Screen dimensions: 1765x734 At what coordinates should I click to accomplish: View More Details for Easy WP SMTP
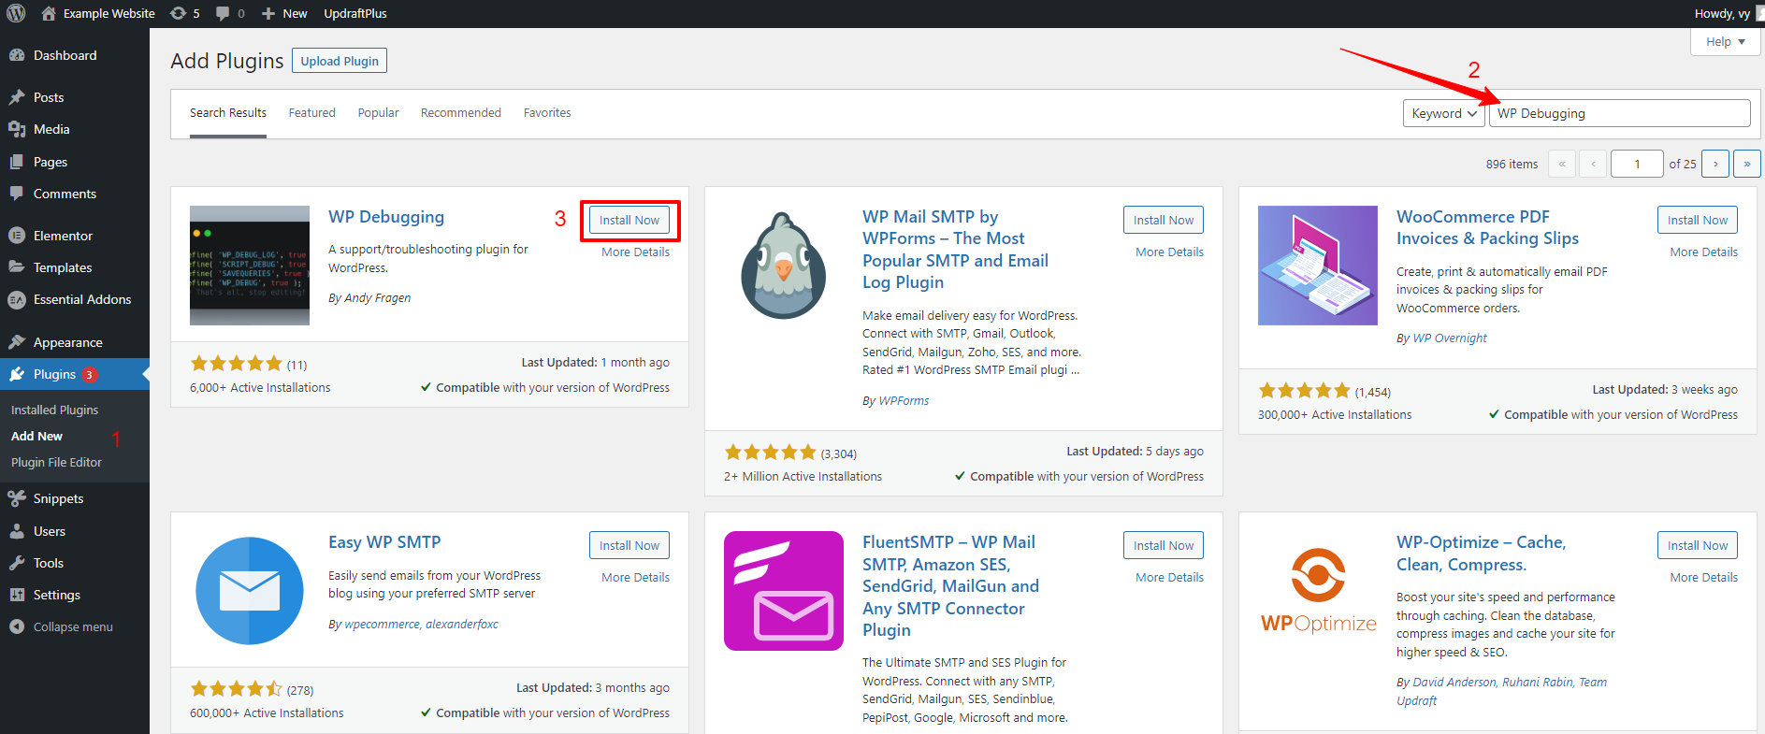(x=635, y=577)
